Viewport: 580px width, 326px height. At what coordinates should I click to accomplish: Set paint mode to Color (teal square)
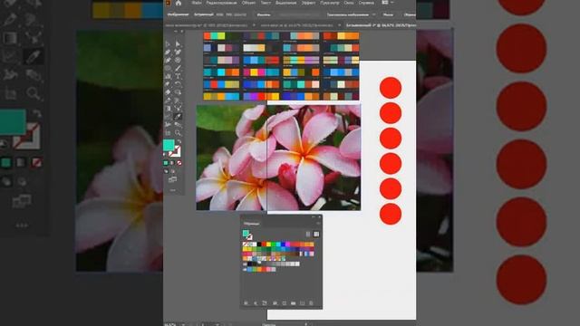pyautogui.click(x=166, y=163)
